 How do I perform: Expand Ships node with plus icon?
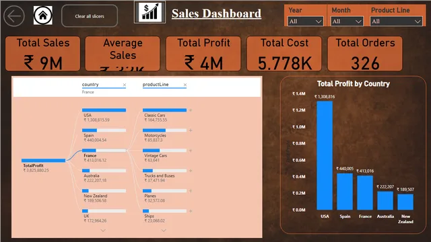coord(190,211)
